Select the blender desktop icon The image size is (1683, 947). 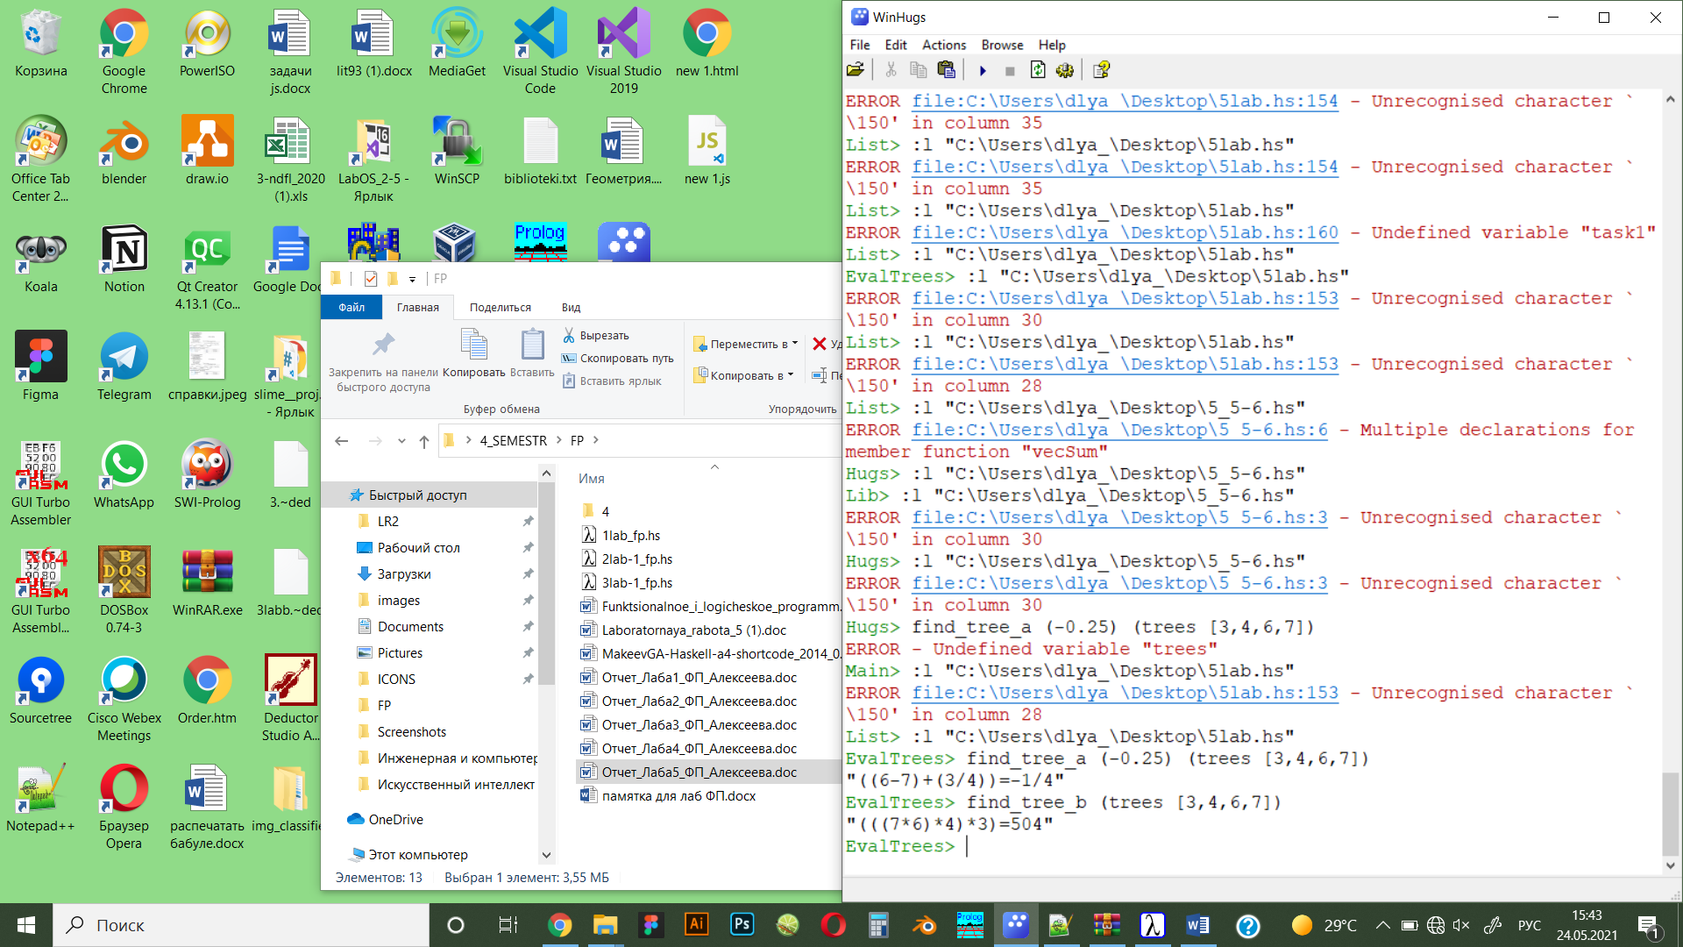pos(124,152)
